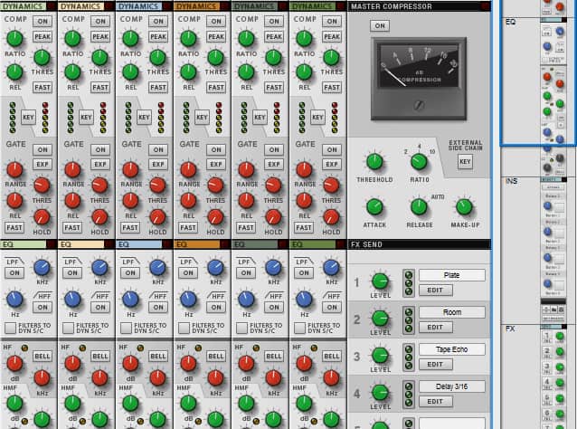577x429 pixels.
Task: Adjust the Master Compressor ATTACK knob
Action: point(374,206)
